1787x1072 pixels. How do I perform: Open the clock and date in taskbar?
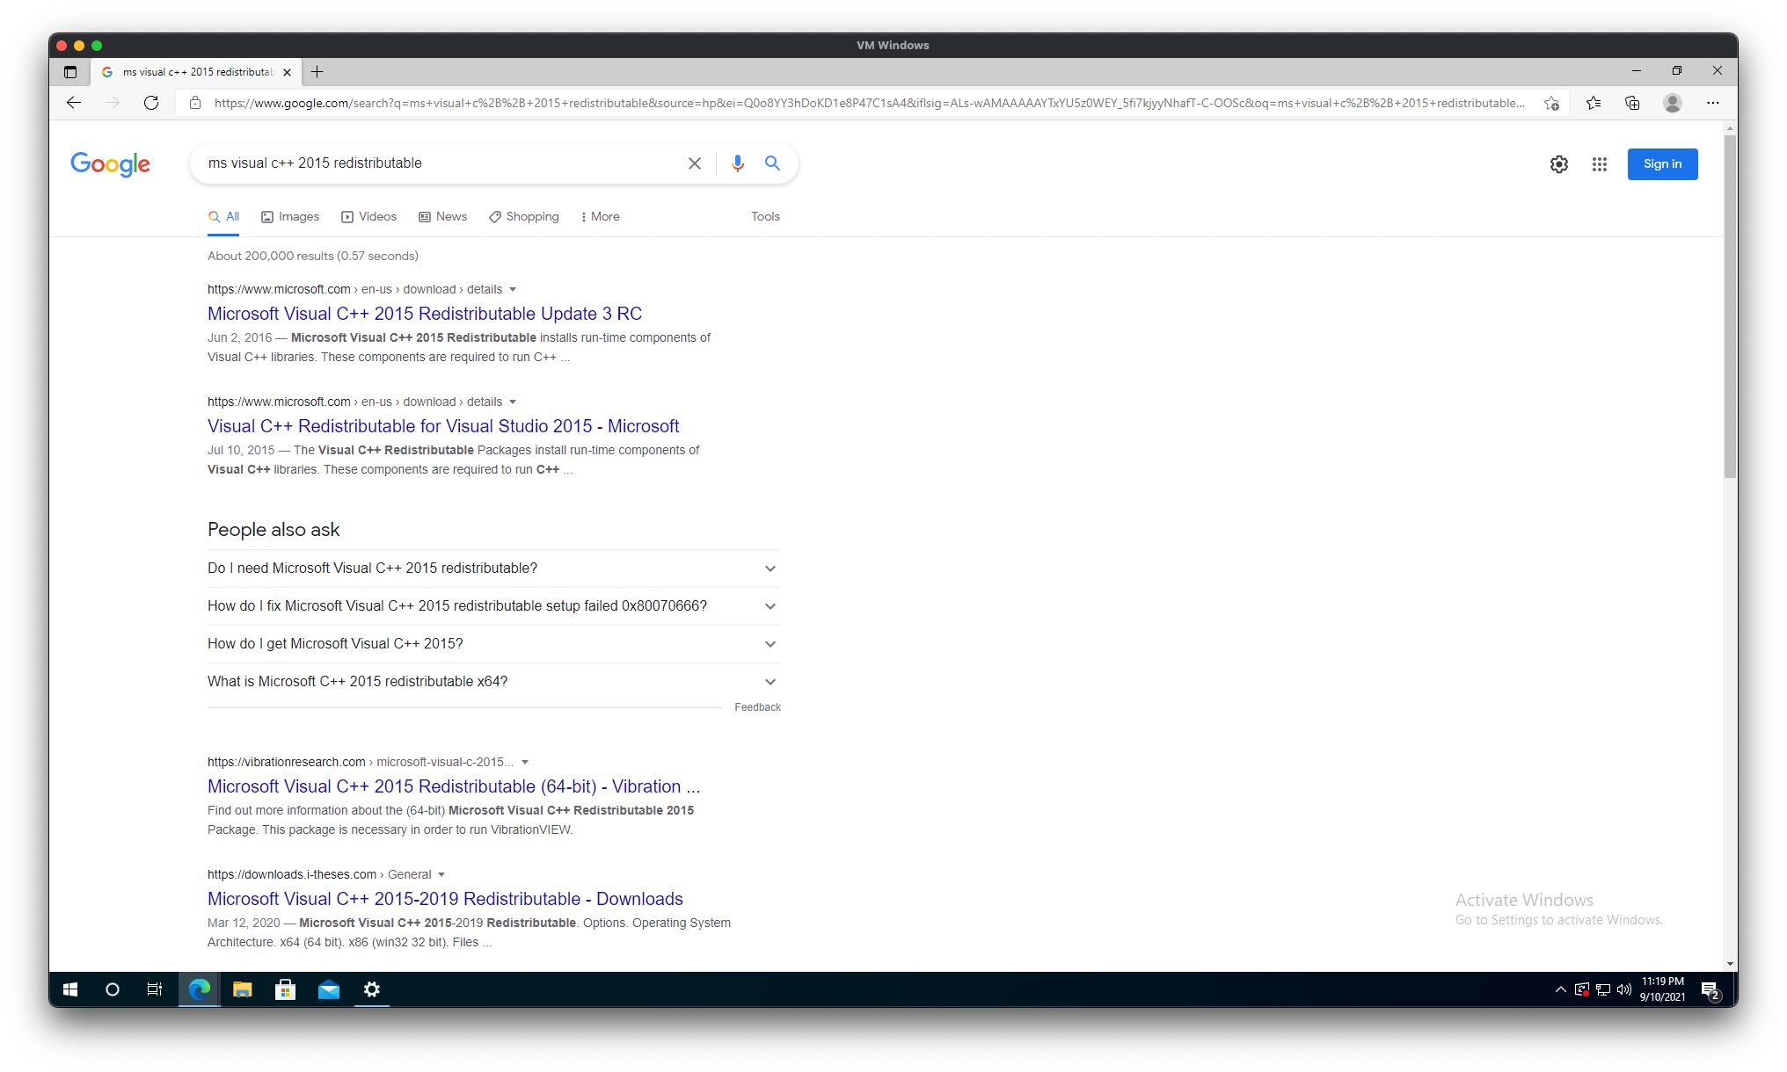pyautogui.click(x=1662, y=989)
